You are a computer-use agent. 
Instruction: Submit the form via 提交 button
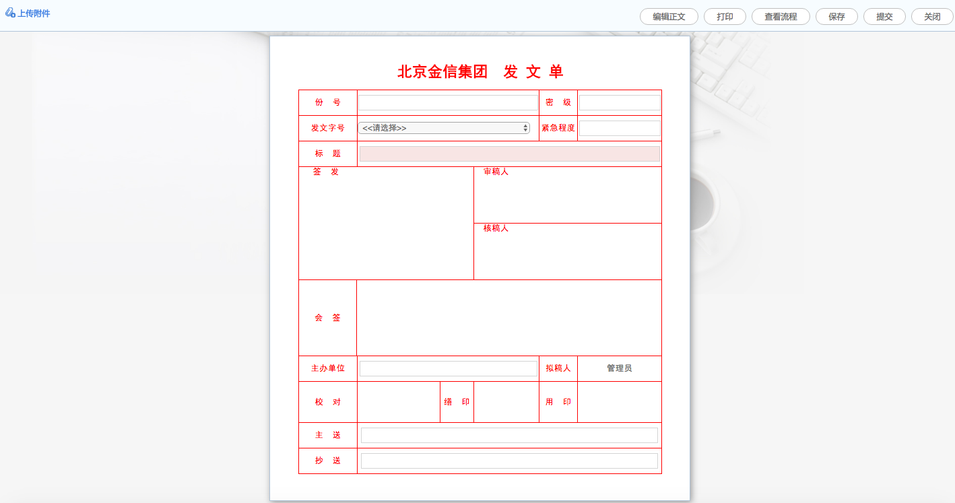point(884,16)
